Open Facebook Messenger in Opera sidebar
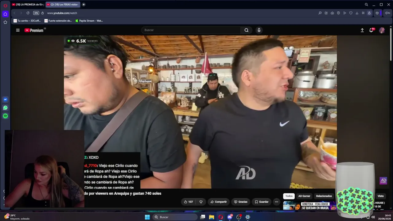Viewport: 393px width, 221px height. pos(5,99)
